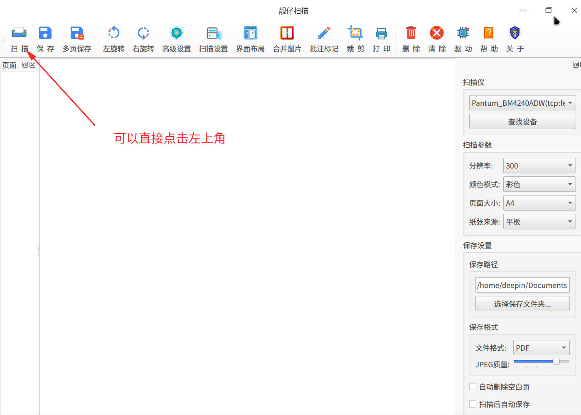The width and height of the screenshot is (581, 415).
Task: Enable 自动删除空白页 checkbox
Action: point(473,386)
